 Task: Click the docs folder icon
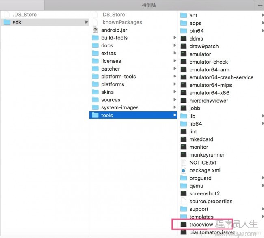click(x=95, y=45)
